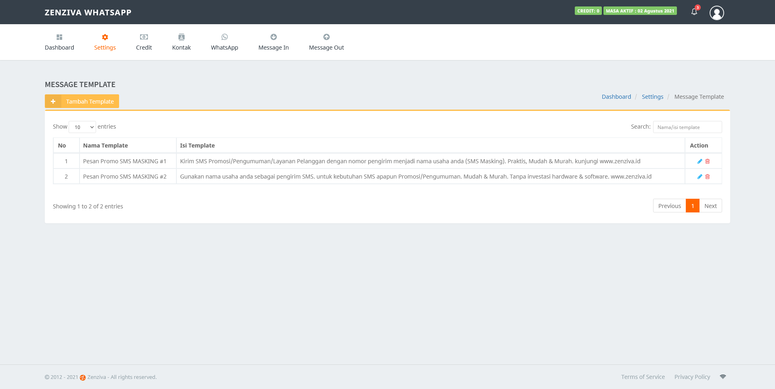
Task: Delete template Pesan Promo SMS MASKING #1
Action: 708,161
